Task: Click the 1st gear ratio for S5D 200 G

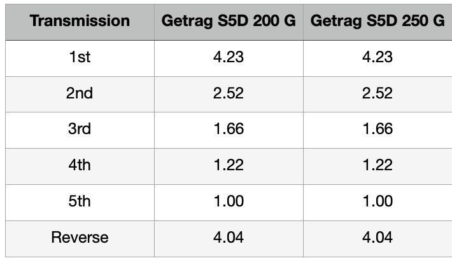Action: point(229,57)
